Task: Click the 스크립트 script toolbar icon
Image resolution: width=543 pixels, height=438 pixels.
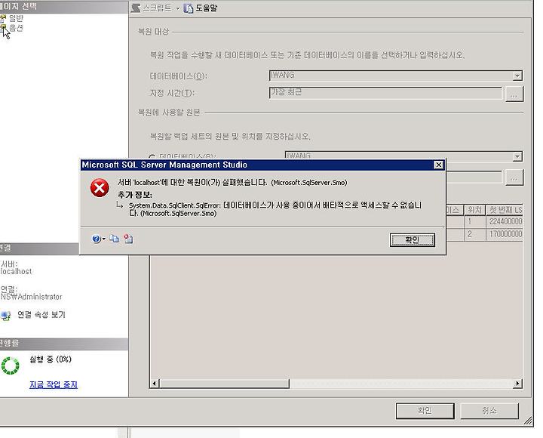Action: point(136,8)
